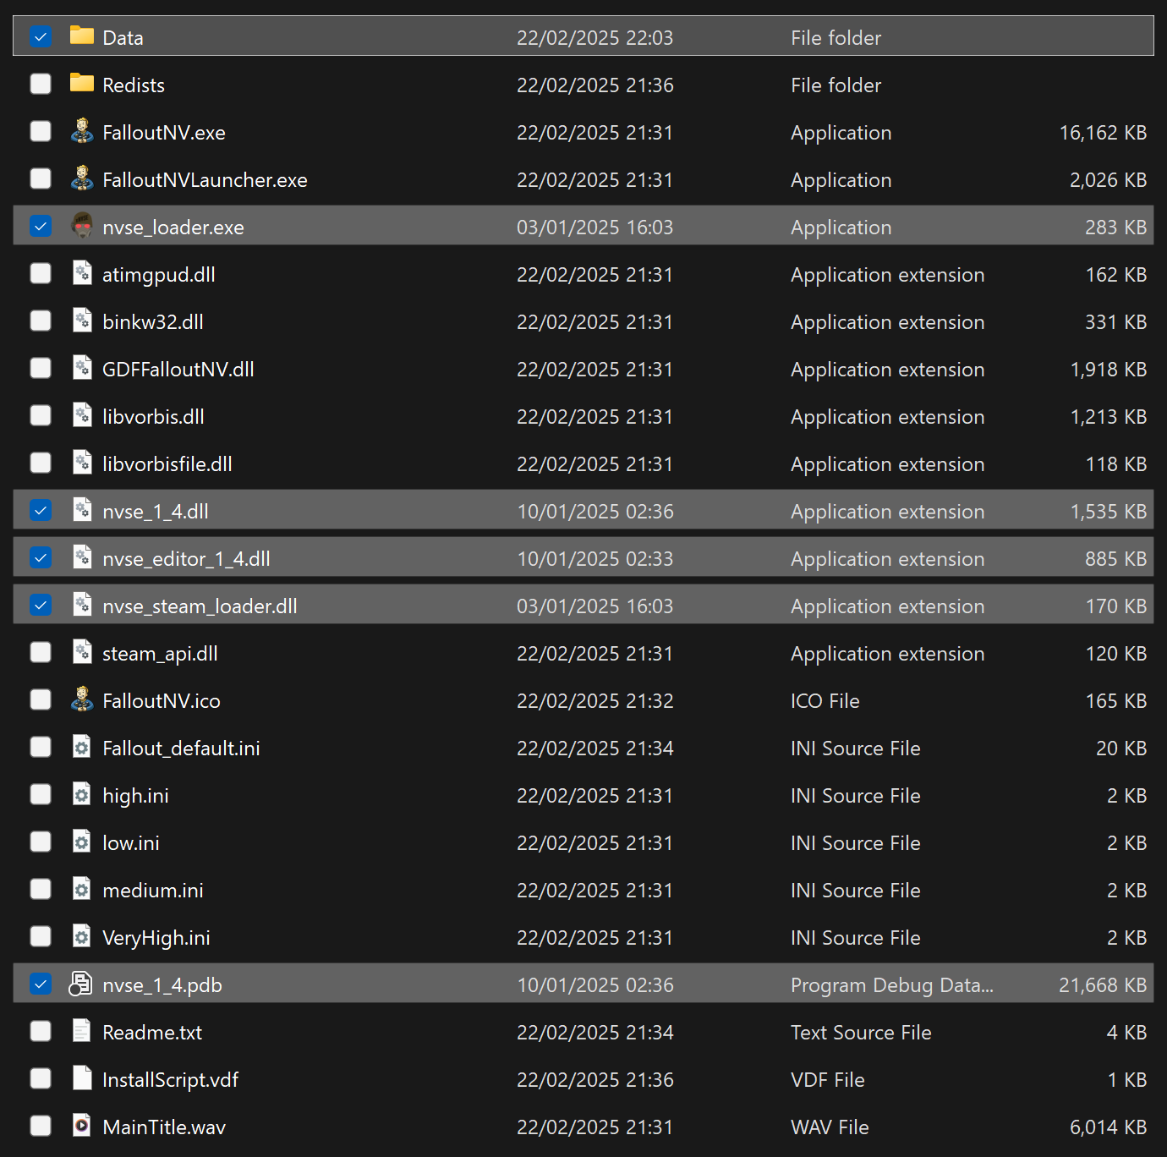Click the nvse_loader.exe application icon

coord(82,226)
